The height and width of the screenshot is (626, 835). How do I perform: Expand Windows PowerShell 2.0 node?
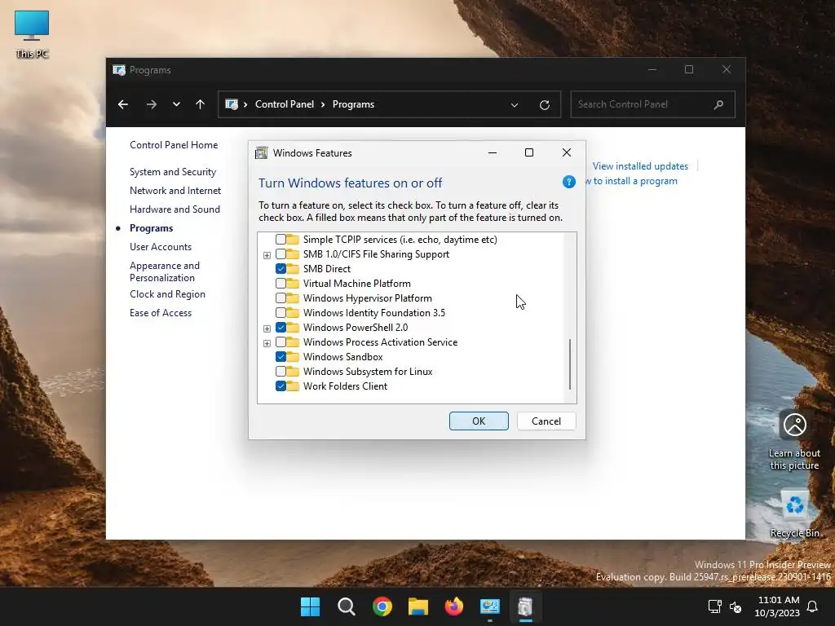pos(267,328)
